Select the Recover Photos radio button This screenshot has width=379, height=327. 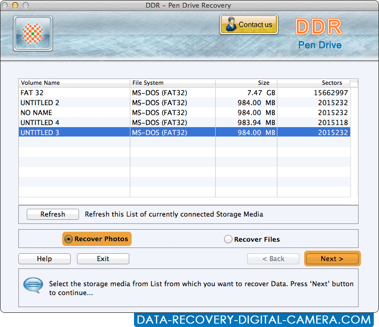pos(69,239)
